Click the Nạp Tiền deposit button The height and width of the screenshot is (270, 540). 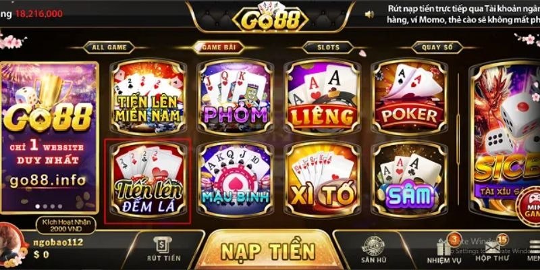[268, 250]
